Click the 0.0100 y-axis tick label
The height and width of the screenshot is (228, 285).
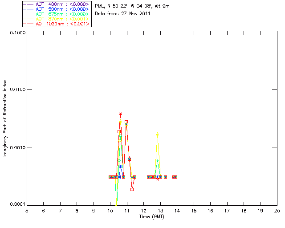[x=17, y=89]
